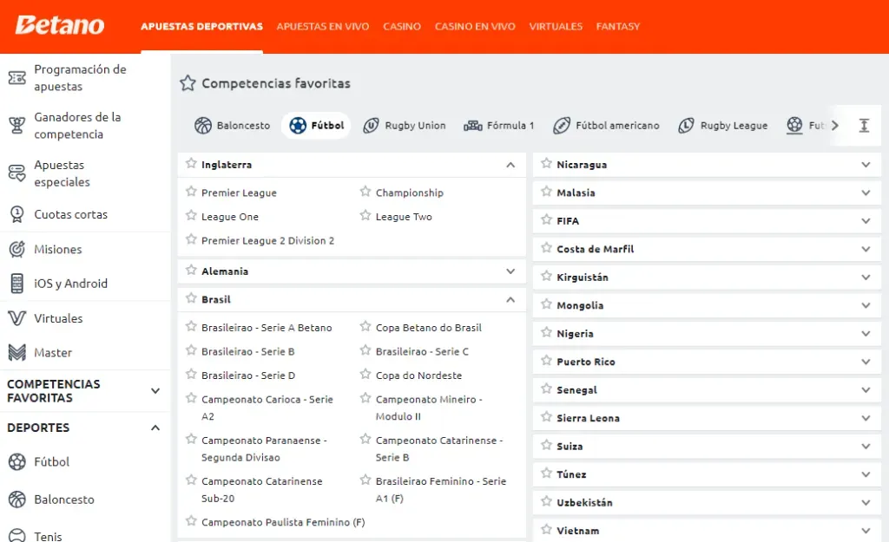
Task: Open Programación de apuestas ticket icon
Action: [x=16, y=78]
